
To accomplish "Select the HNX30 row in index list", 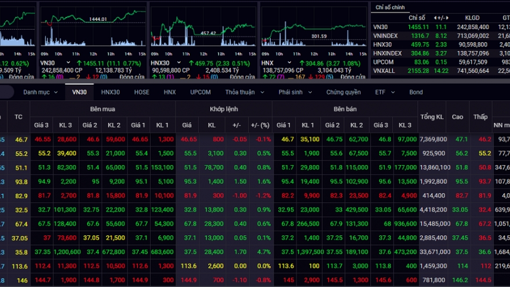I will point(440,45).
